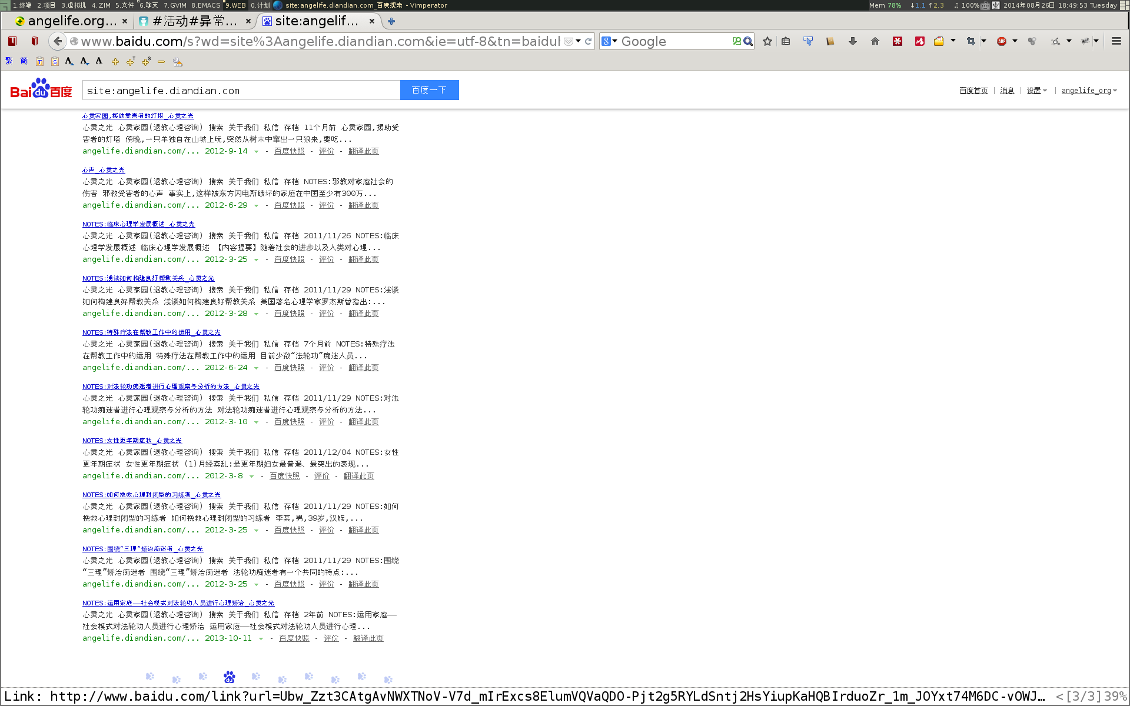The width and height of the screenshot is (1130, 706).
Task: Click the reload page icon
Action: [x=588, y=41]
